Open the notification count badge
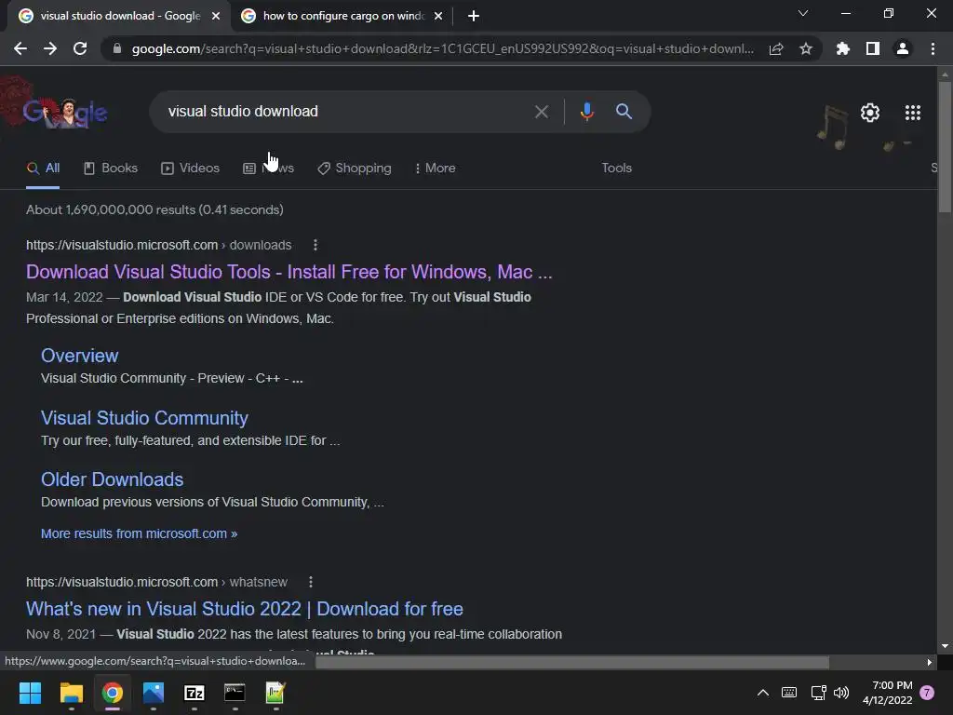953x715 pixels. pos(927,693)
